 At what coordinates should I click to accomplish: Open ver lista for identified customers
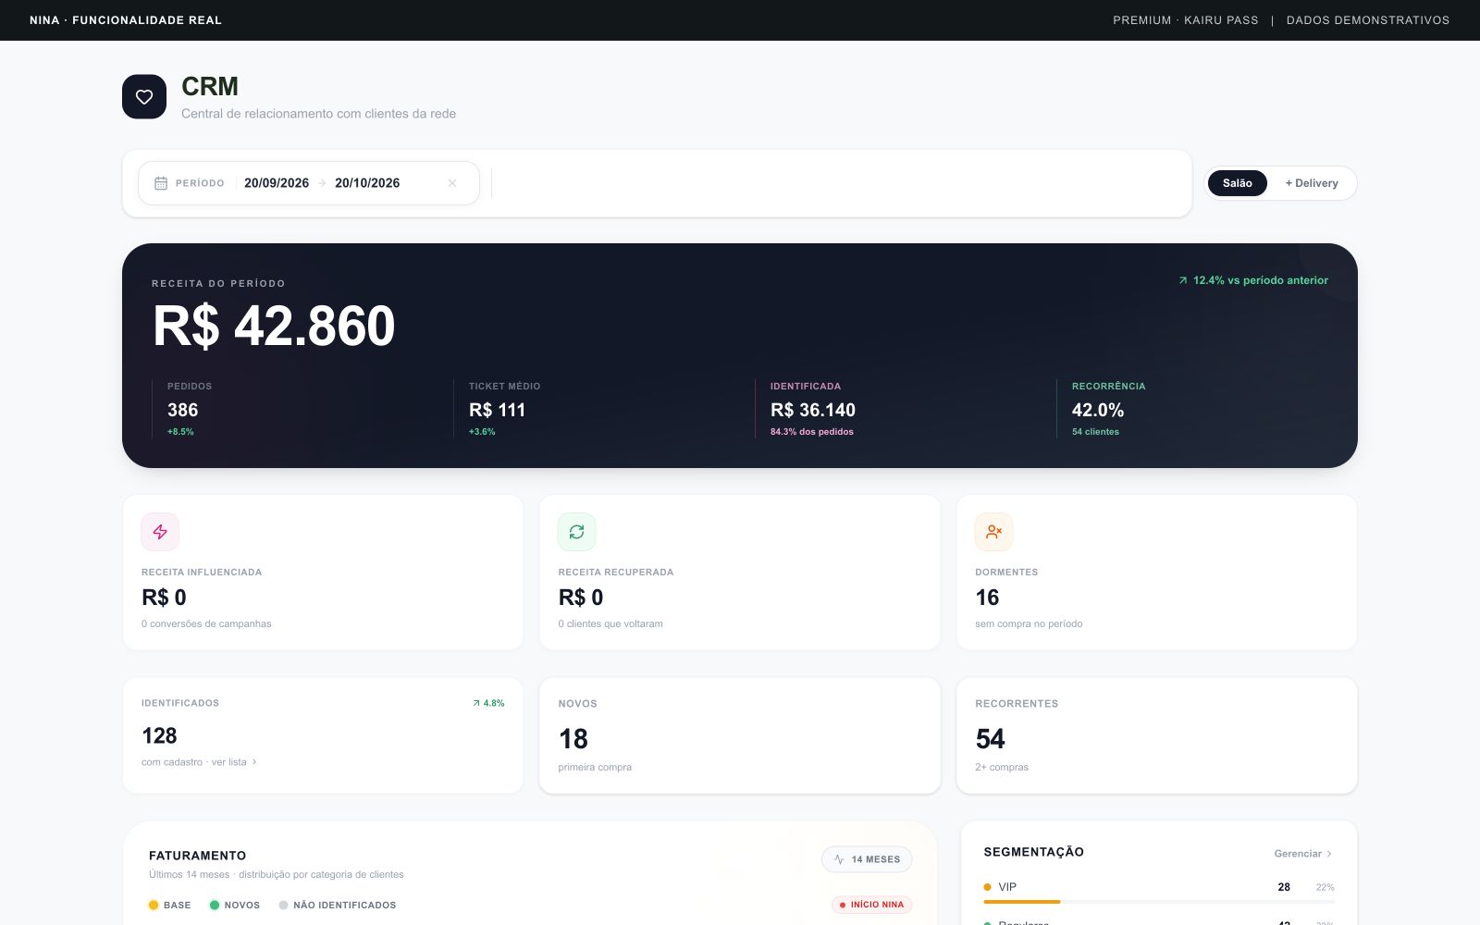(234, 762)
